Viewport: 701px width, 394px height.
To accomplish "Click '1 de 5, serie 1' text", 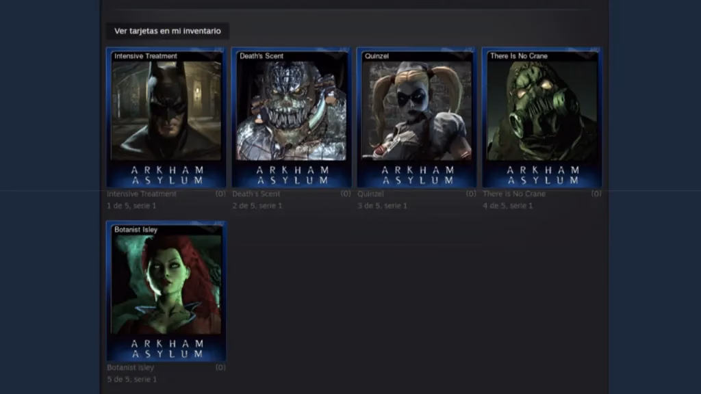I will pyautogui.click(x=131, y=206).
